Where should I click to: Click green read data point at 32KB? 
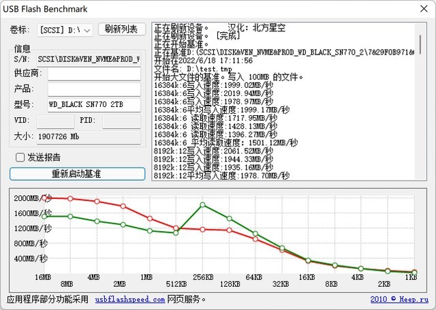[282, 248]
